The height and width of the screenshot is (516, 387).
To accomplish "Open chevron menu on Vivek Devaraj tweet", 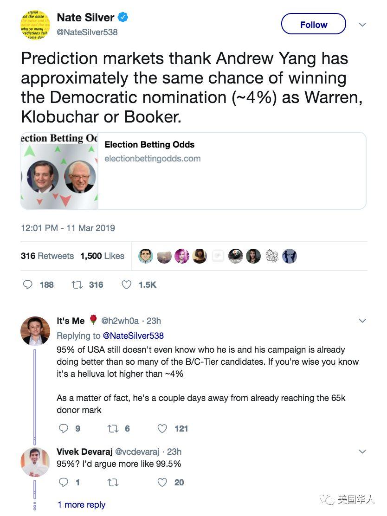I will (362, 451).
